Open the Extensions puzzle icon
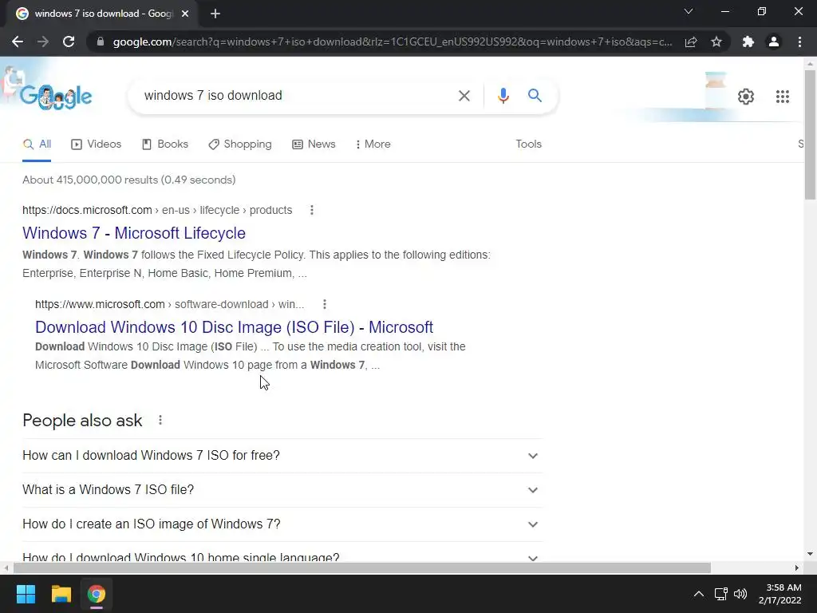817x613 pixels. coord(748,42)
